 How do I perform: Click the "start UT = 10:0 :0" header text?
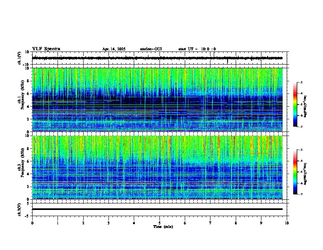pos(197,49)
